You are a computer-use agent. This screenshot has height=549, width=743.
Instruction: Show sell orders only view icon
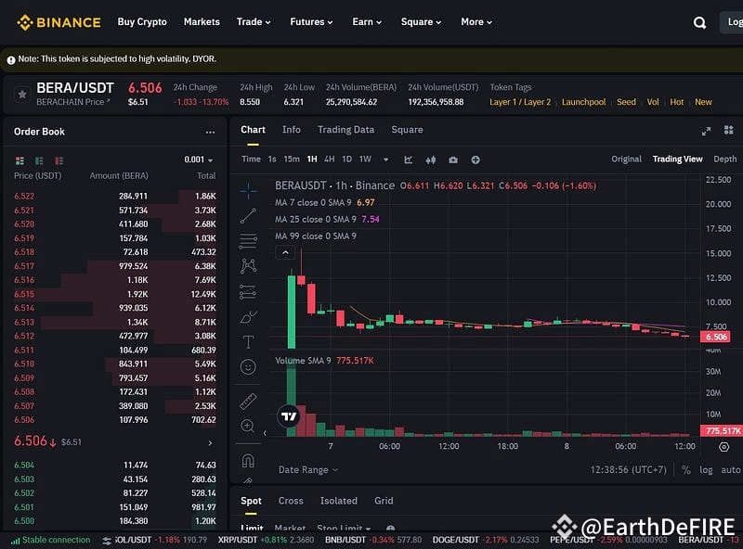(59, 161)
